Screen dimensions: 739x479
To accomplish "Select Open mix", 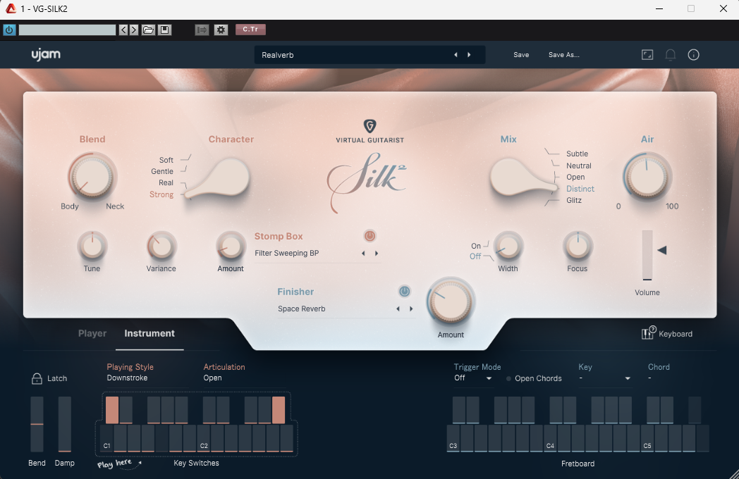I will [x=575, y=177].
